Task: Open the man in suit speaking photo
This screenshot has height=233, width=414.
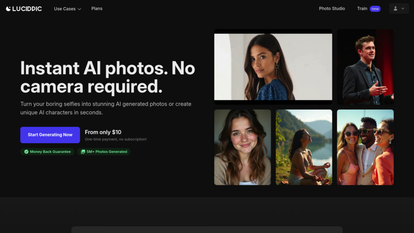Action: (365, 67)
